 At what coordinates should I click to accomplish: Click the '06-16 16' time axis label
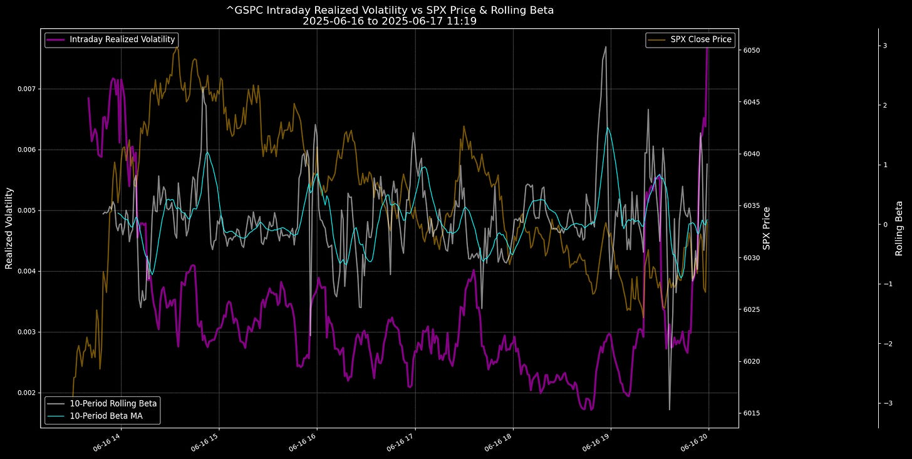pyautogui.click(x=303, y=442)
